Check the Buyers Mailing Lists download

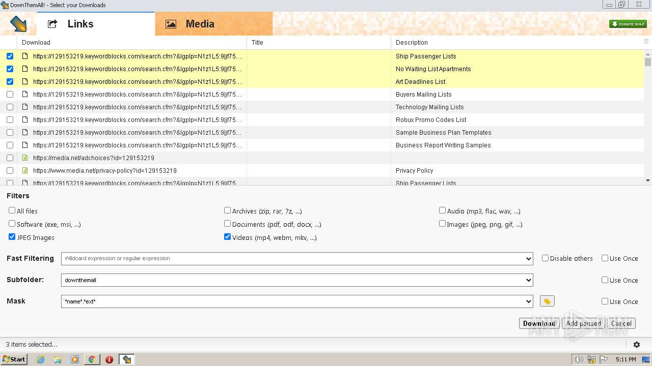tap(10, 94)
